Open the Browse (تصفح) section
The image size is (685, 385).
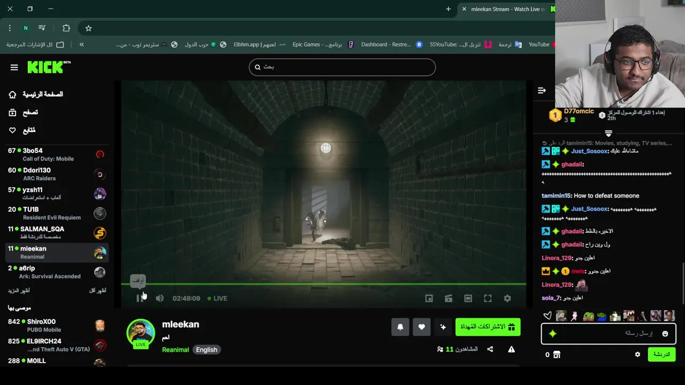coord(24,112)
